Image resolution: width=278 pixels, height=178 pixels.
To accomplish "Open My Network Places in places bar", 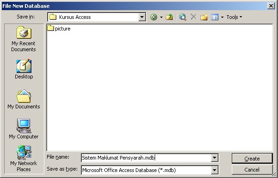I will [x=24, y=159].
